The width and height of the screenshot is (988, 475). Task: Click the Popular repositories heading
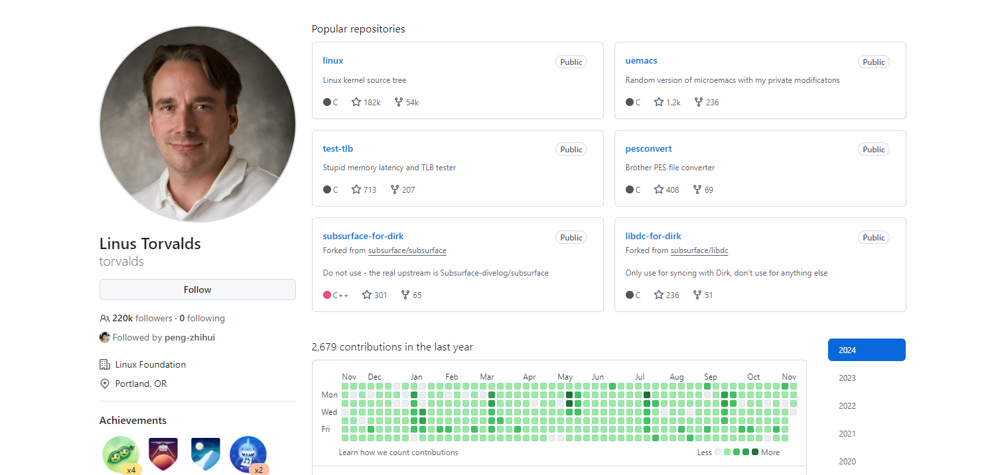[x=358, y=29]
